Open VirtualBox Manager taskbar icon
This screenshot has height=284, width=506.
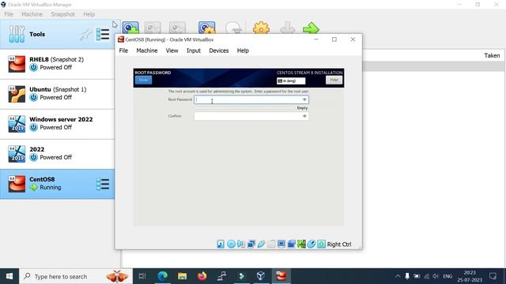261,276
